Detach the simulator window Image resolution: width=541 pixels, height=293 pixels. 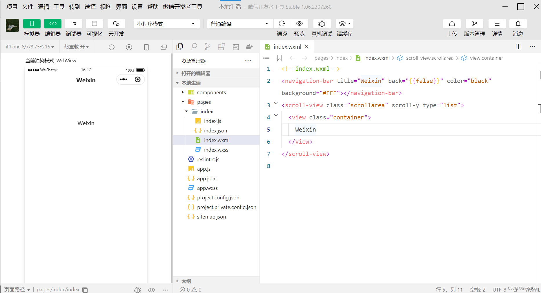[164, 47]
